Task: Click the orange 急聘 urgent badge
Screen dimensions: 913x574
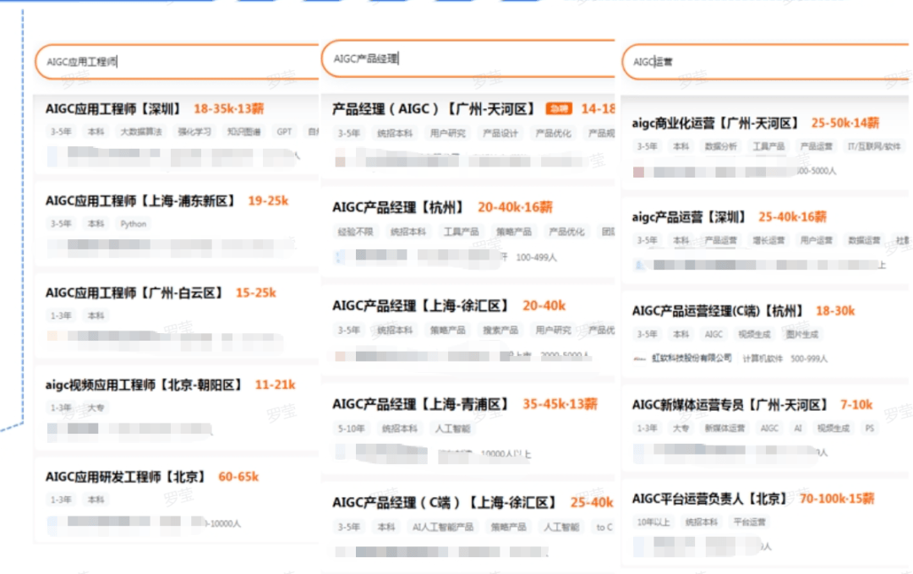Action: tap(558, 109)
